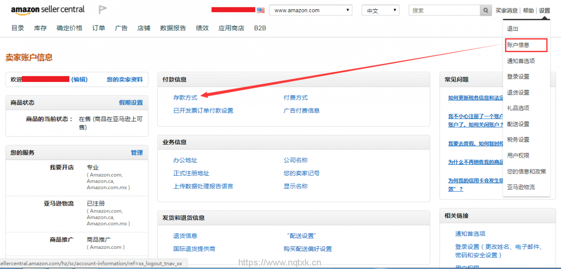This screenshot has height=269, width=561.
Task: Open 买家消息 in the top bar
Action: [x=507, y=11]
